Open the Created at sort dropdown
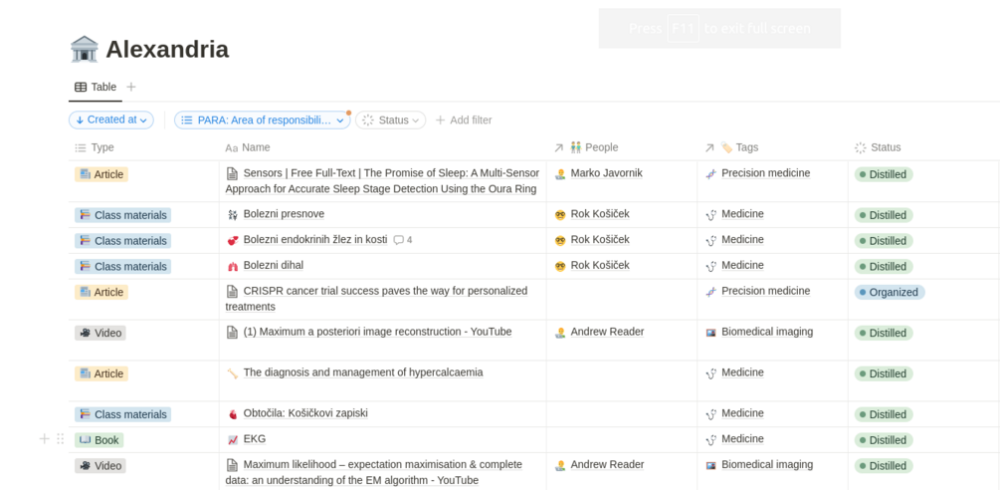The width and height of the screenshot is (1000, 490). (111, 121)
